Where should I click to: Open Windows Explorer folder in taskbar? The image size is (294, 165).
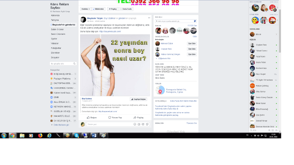(x=22, y=135)
